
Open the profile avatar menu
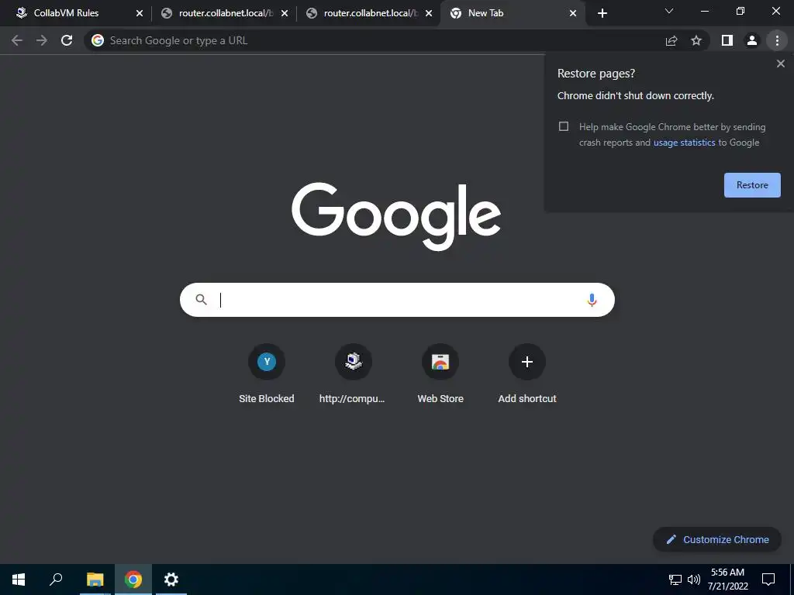click(752, 40)
